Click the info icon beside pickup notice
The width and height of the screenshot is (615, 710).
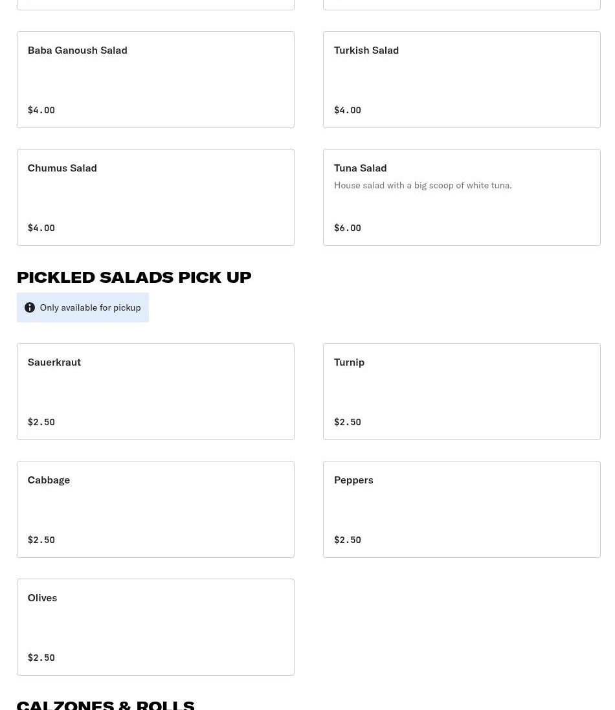(x=30, y=307)
